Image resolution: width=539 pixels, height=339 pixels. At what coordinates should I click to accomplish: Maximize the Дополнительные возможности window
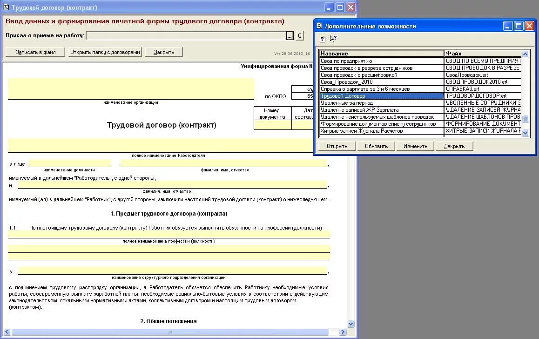point(519,26)
